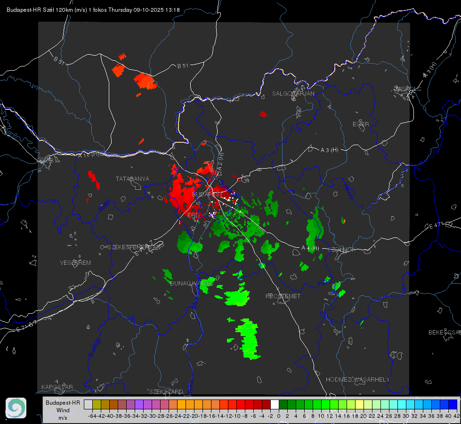Click the HÓDMEZŐVÁSÁRHELY city label
Screen dimensions: 461x424
[357, 380]
